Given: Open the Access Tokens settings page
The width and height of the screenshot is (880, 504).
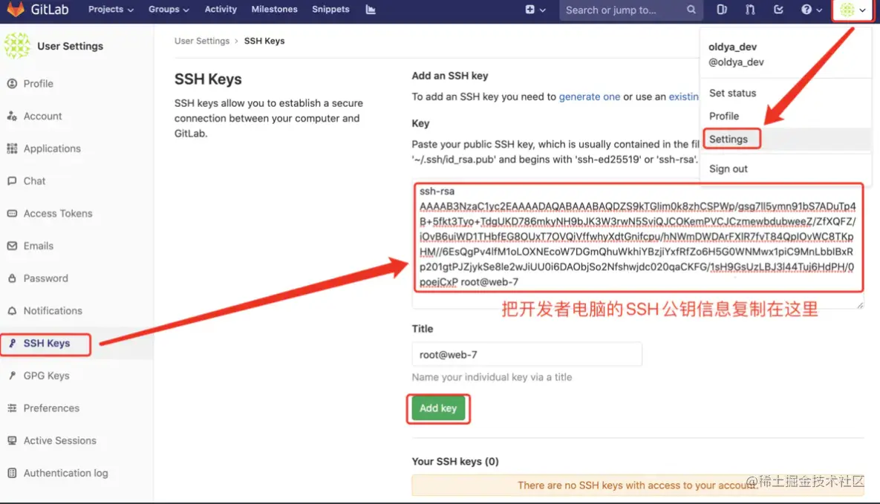Looking at the screenshot, I should tap(58, 213).
